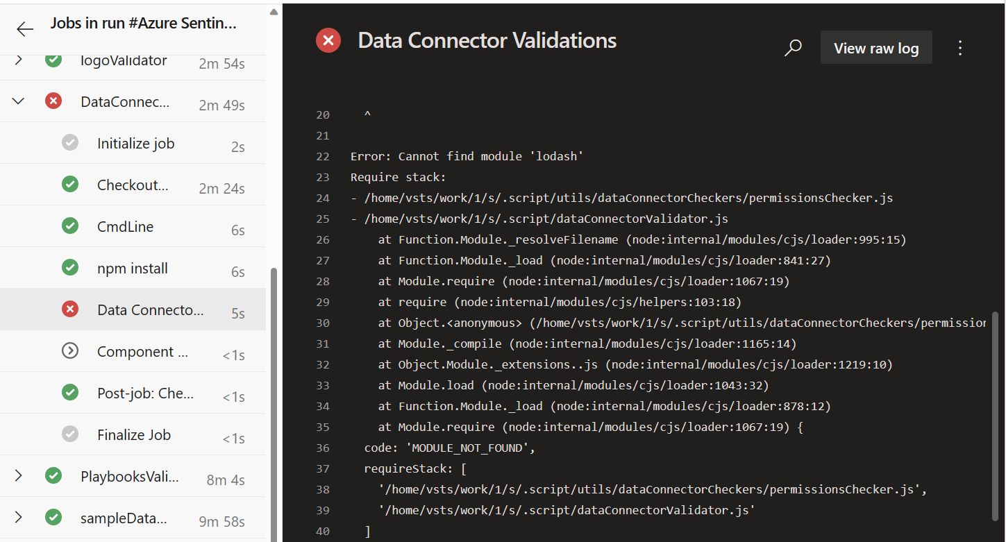The height and width of the screenshot is (542, 1006).
Task: Click the skipped icon beside Component step
Action: (x=70, y=351)
